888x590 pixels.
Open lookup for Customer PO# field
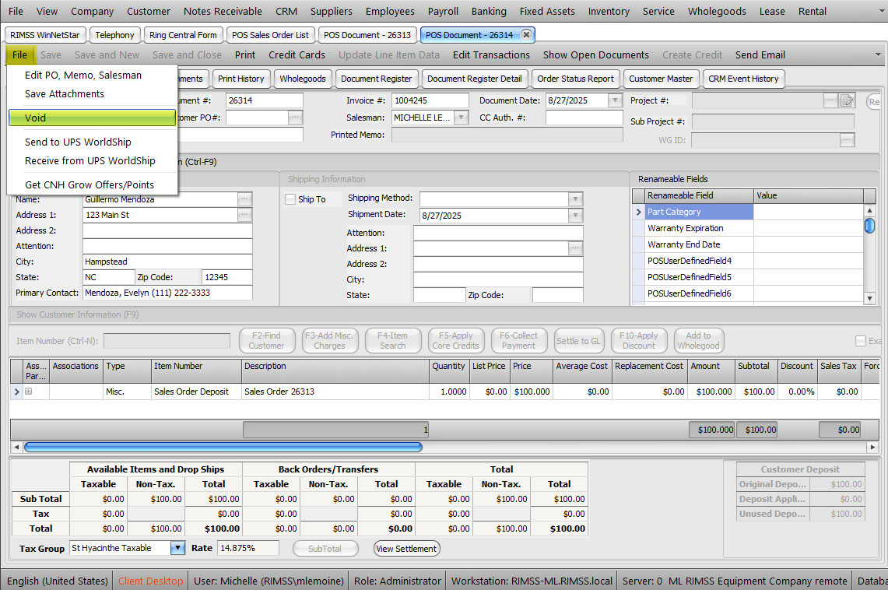coord(295,118)
